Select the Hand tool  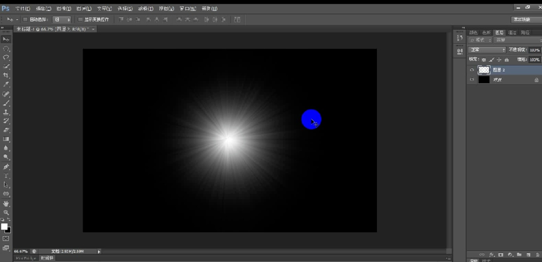[x=6, y=203]
